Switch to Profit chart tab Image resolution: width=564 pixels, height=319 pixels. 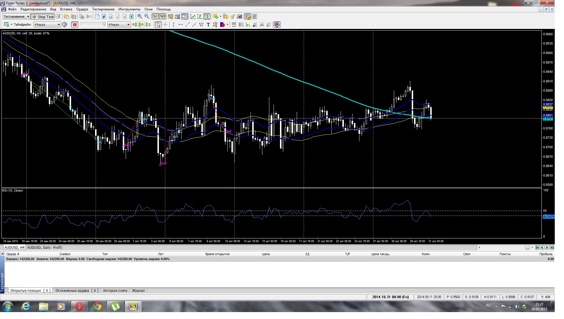click(x=57, y=248)
